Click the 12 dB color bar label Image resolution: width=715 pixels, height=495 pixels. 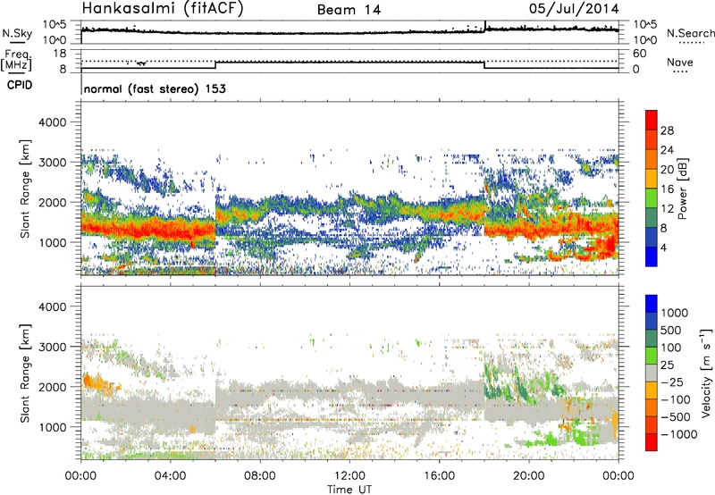tap(667, 209)
